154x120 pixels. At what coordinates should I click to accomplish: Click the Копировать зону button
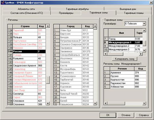click(x=125, y=59)
